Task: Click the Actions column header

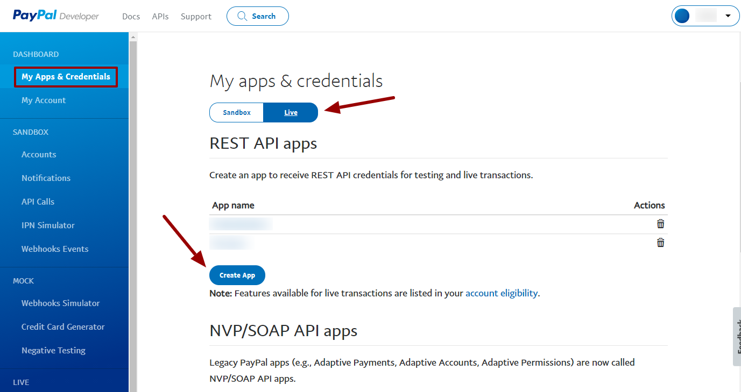Action: pos(650,205)
